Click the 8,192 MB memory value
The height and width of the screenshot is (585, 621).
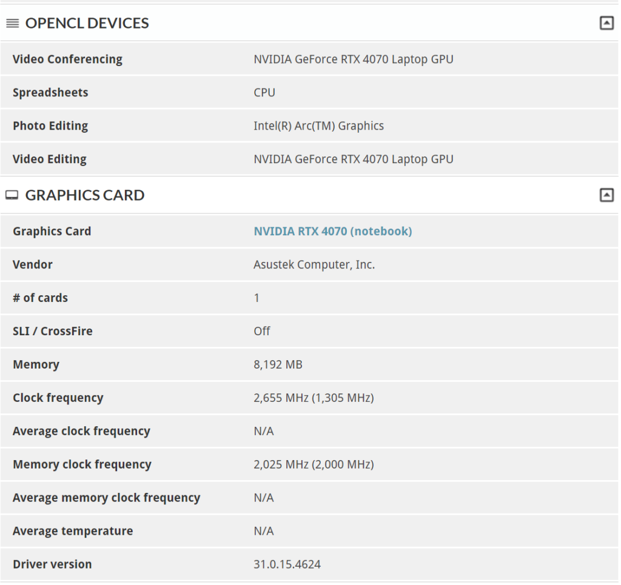278,364
